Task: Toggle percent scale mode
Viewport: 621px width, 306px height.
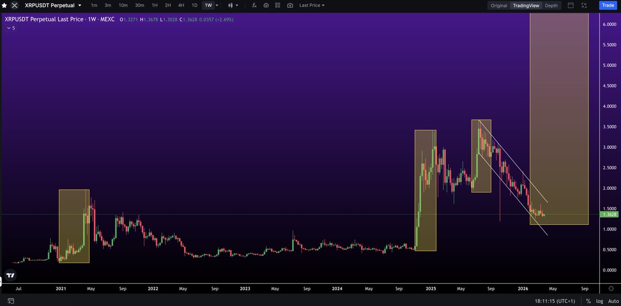Action: (588, 301)
